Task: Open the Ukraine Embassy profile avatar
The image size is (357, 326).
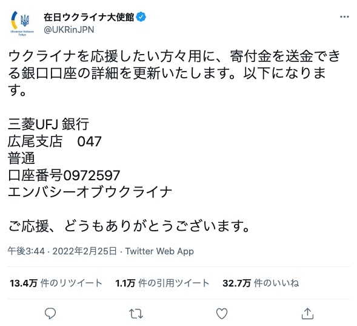Action: tap(22, 24)
